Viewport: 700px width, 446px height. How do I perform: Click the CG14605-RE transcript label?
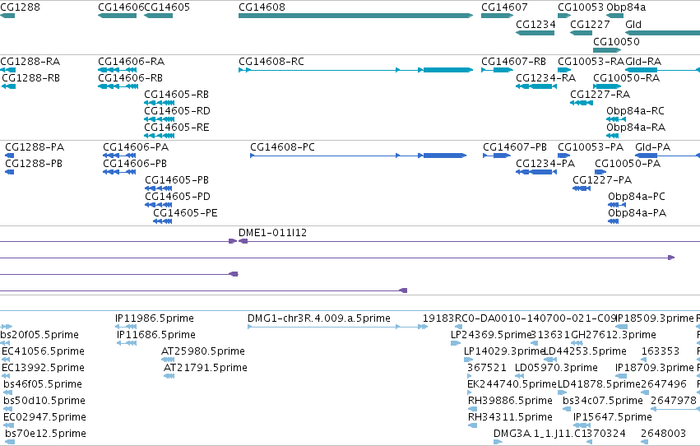(177, 128)
